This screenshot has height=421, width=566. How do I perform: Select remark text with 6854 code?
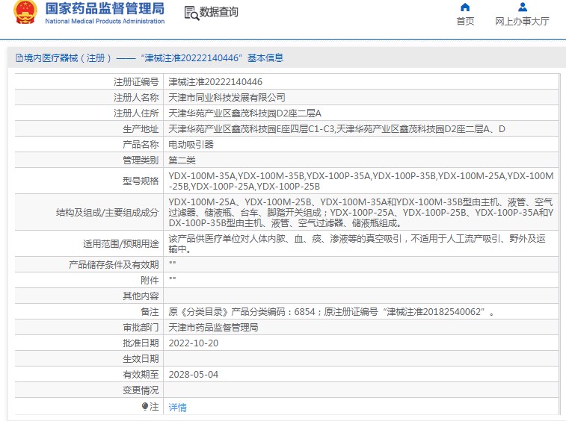(331, 312)
